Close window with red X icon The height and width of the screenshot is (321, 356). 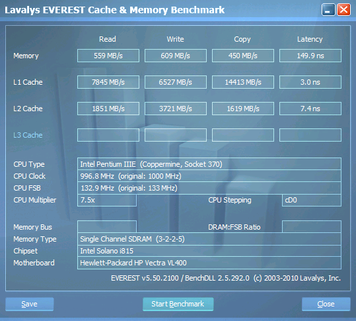tap(343, 10)
